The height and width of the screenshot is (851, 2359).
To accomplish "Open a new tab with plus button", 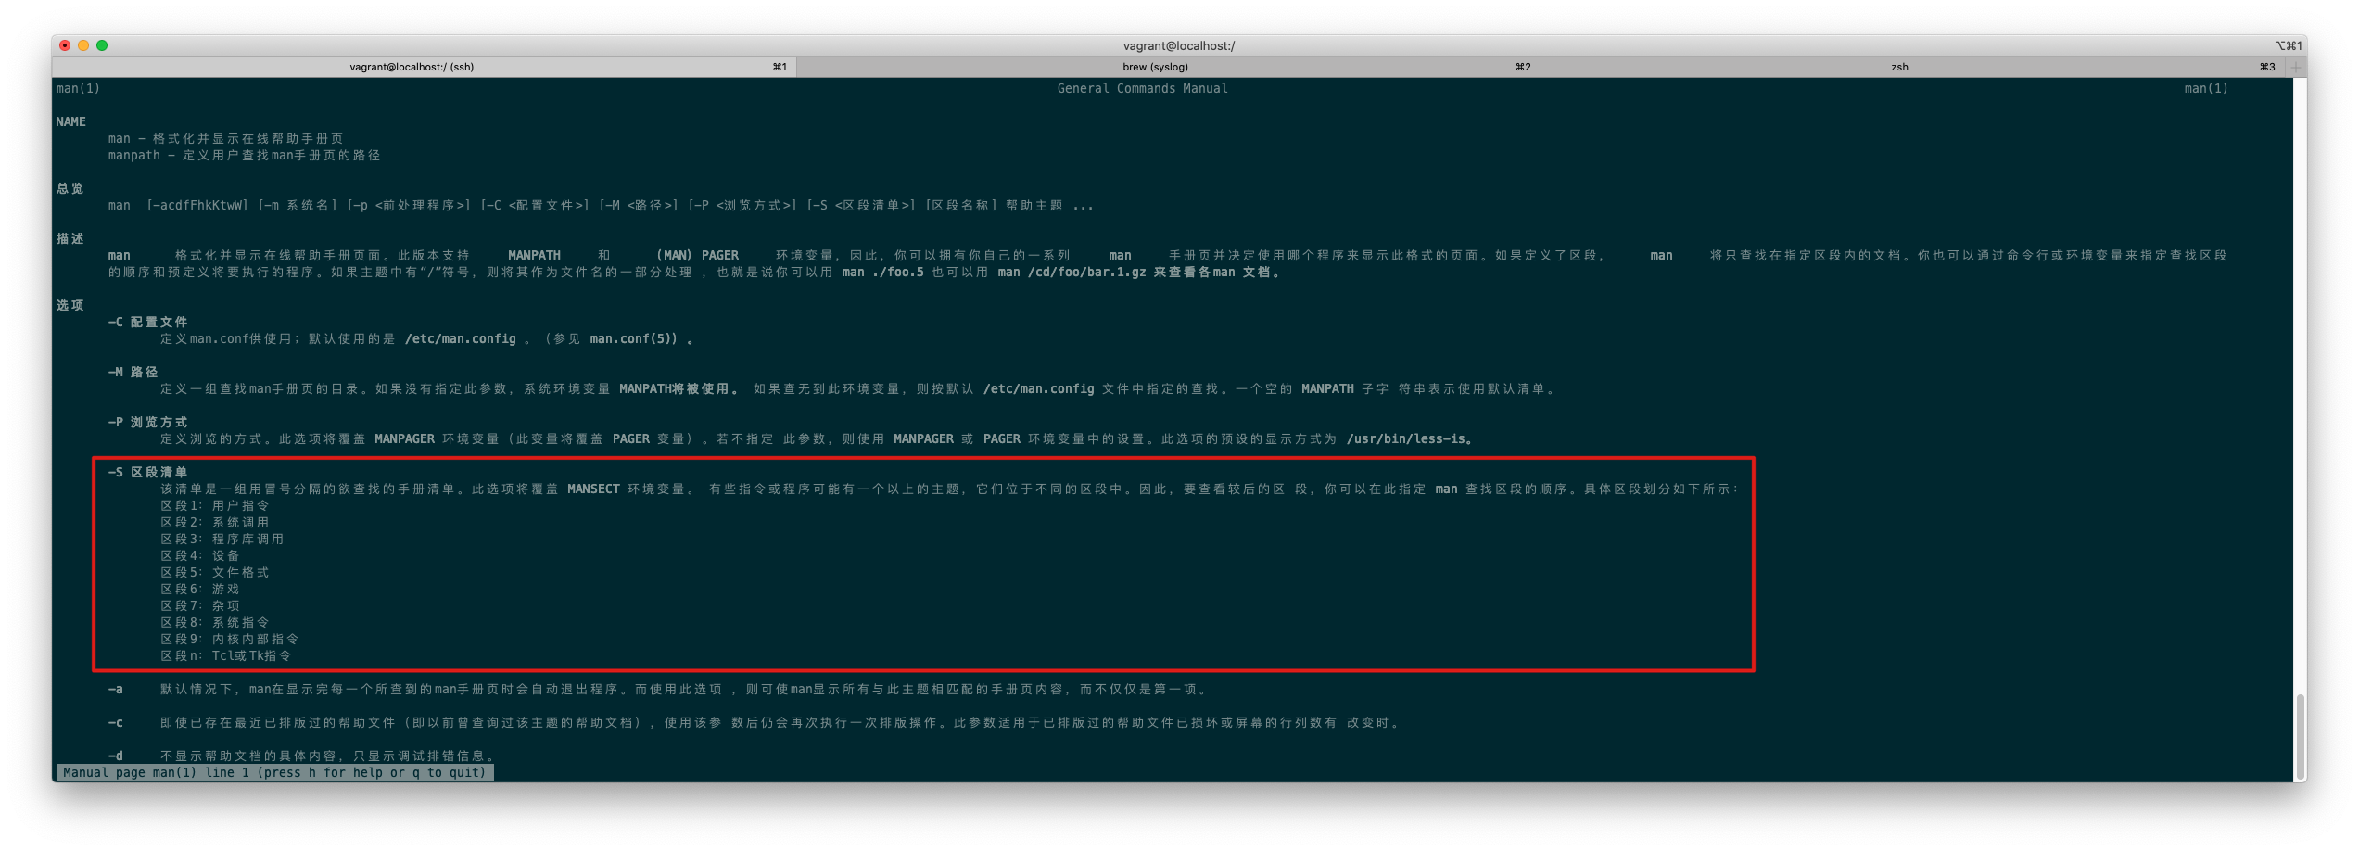I will click(x=2295, y=67).
